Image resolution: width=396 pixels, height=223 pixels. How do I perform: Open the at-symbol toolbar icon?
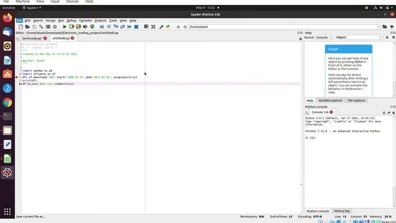[54, 27]
